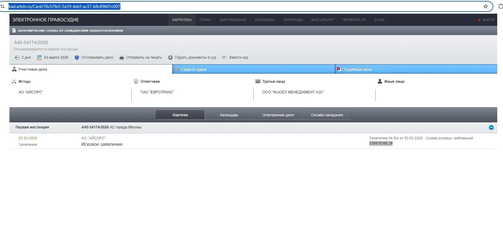503x231 pixels.
Task: Collapse the 'Первая инстанция' section with minus button
Action: tap(491, 128)
